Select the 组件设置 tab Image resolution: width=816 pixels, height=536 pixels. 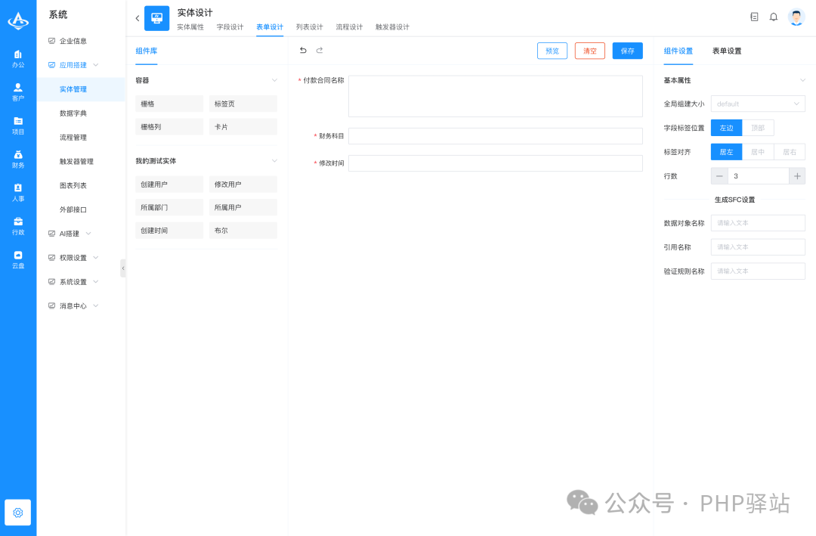click(678, 51)
